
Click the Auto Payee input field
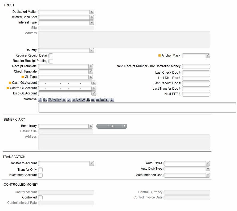pyautogui.click(x=185, y=163)
